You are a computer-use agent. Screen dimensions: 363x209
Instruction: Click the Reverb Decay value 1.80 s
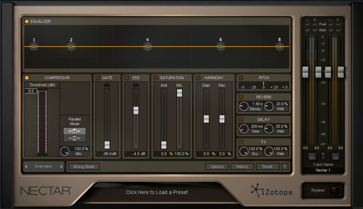coord(257,104)
